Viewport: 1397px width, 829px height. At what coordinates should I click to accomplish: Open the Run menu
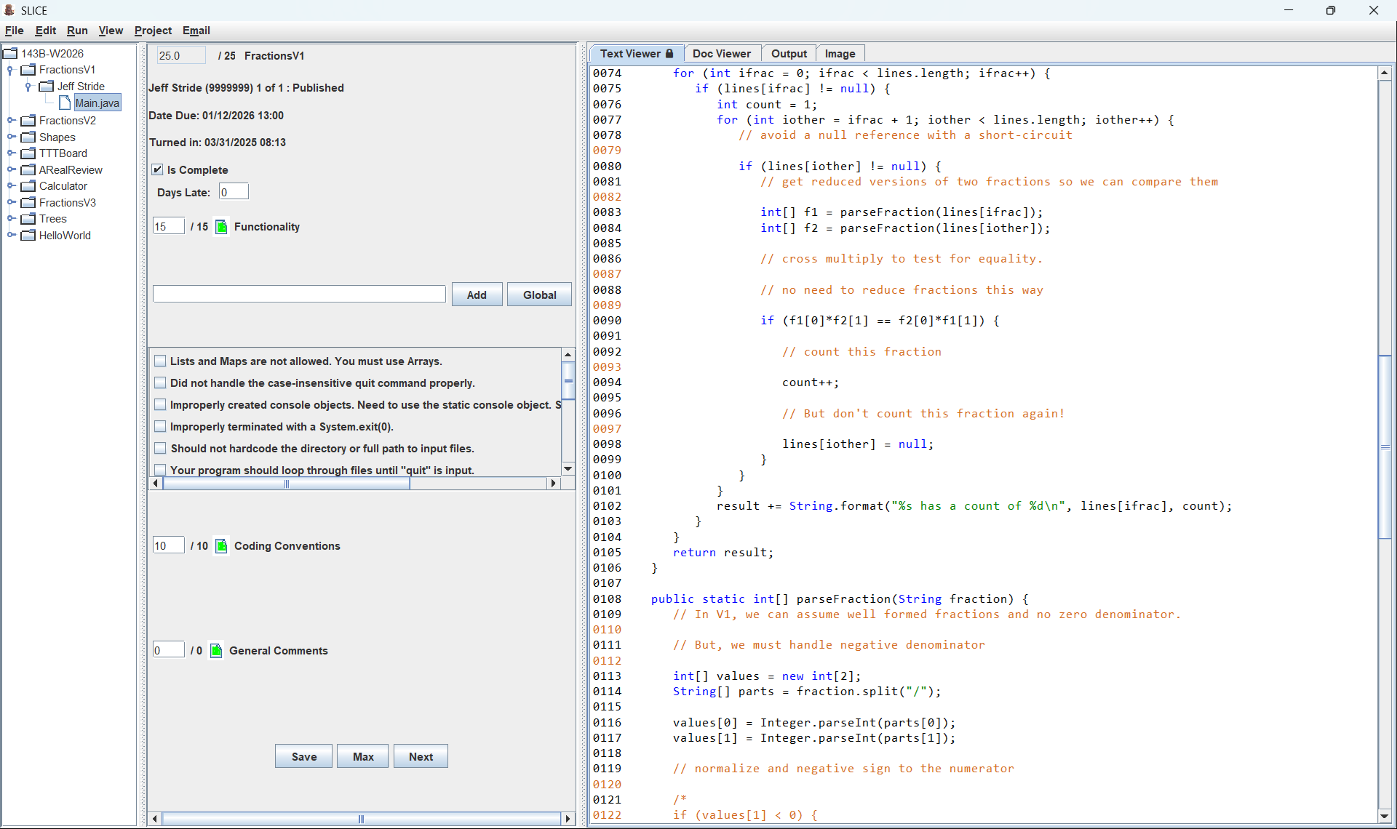[77, 31]
